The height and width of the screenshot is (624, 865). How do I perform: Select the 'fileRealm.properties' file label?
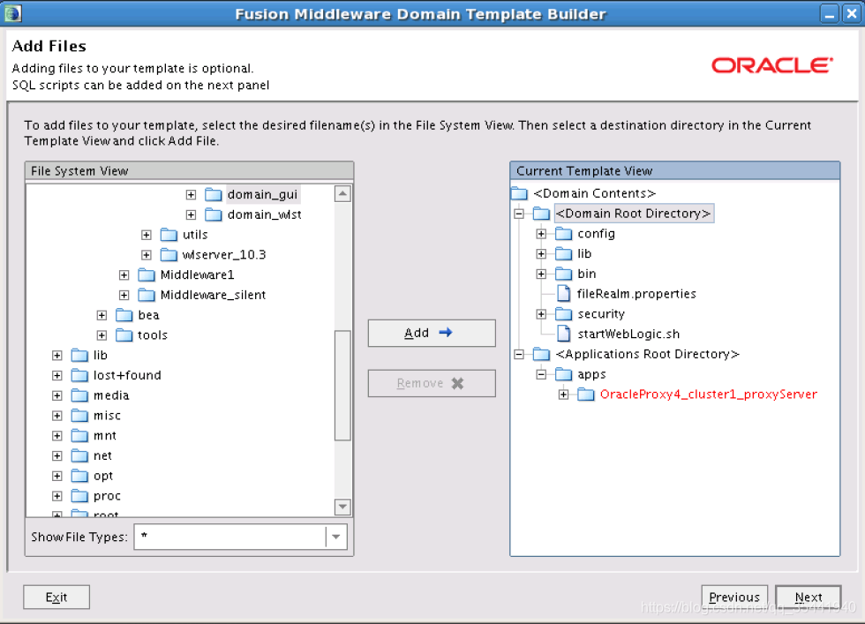(636, 294)
